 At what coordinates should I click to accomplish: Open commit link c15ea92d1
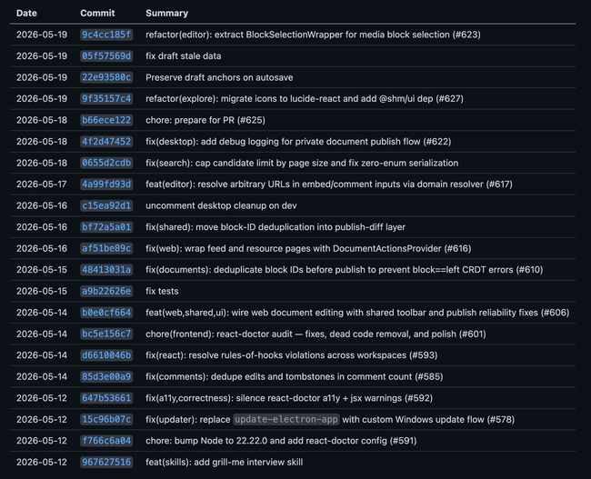[106, 205]
